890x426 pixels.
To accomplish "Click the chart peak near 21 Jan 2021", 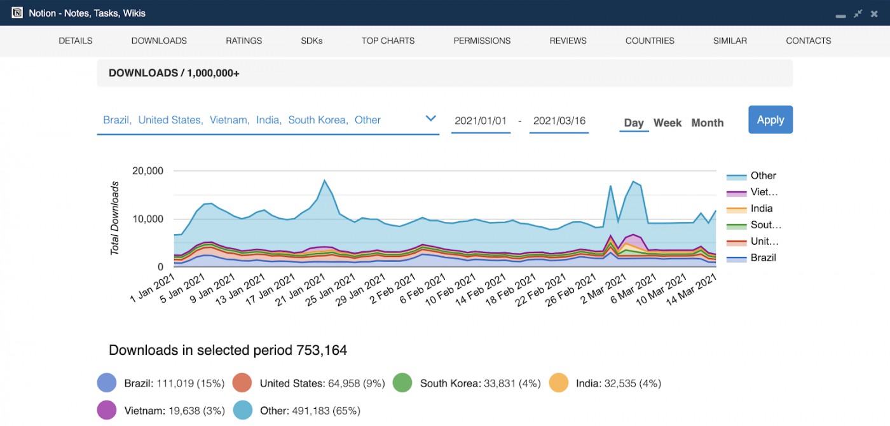I will pyautogui.click(x=325, y=181).
